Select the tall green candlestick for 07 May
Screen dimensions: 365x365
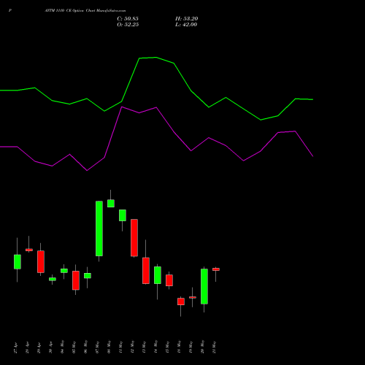pyautogui.click(x=99, y=228)
